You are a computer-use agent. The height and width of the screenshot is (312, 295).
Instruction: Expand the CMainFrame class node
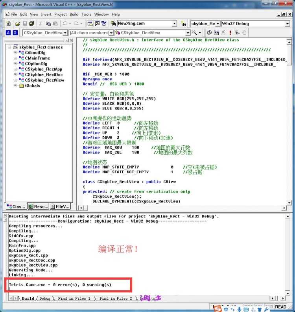(15, 58)
